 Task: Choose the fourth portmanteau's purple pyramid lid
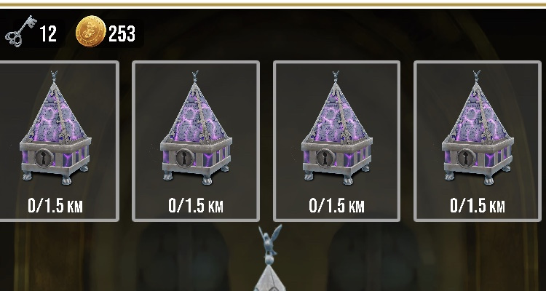tap(478, 113)
